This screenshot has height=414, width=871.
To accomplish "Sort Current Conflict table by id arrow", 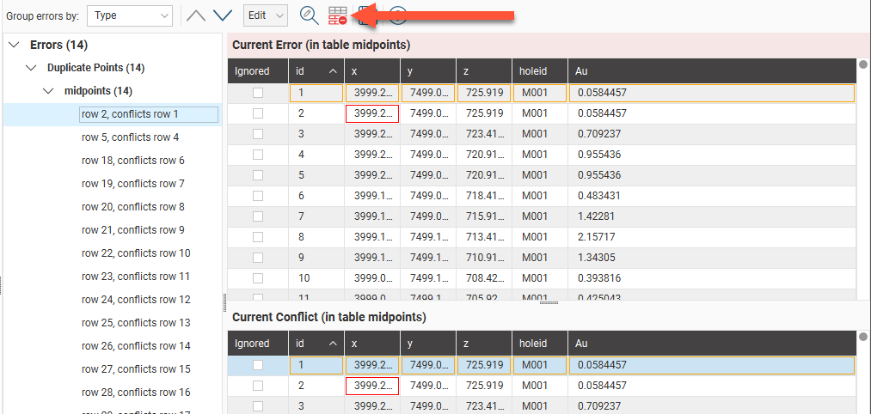I will 333,344.
